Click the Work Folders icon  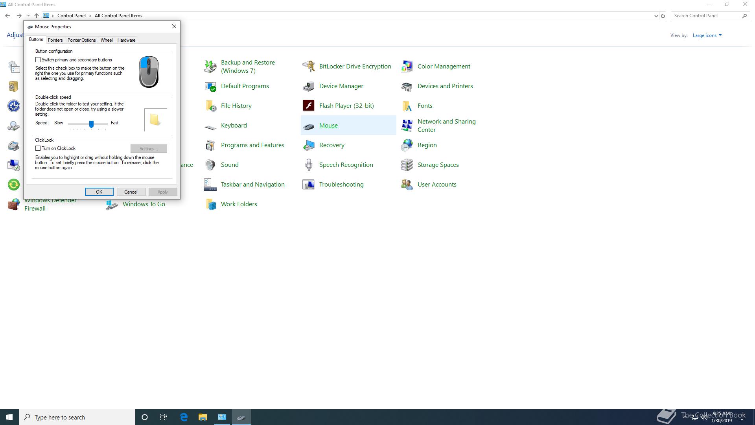pos(210,204)
